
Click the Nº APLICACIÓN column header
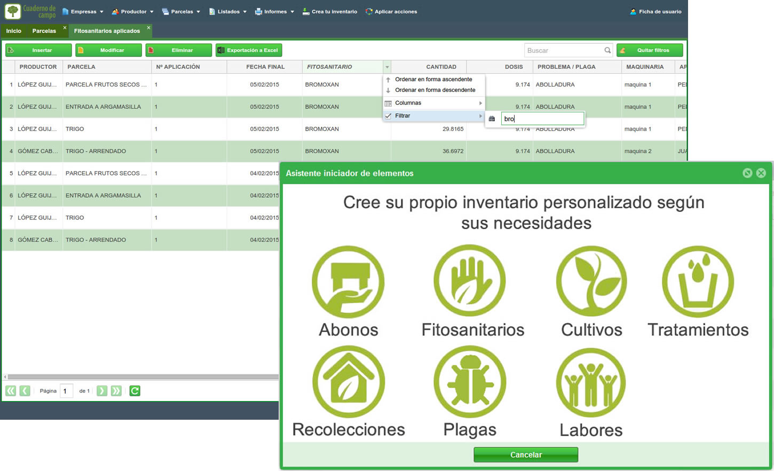189,67
